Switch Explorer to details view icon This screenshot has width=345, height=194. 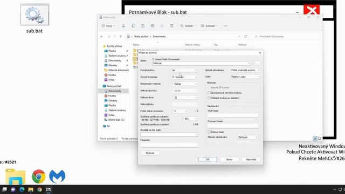[315, 138]
